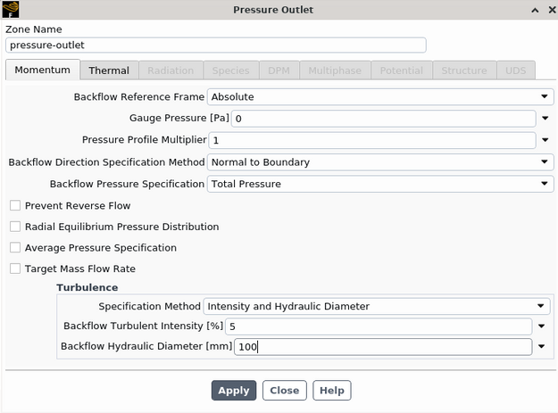Image resolution: width=558 pixels, height=413 pixels.
Task: Open turbulence Specification Method dropdown
Action: coord(541,306)
